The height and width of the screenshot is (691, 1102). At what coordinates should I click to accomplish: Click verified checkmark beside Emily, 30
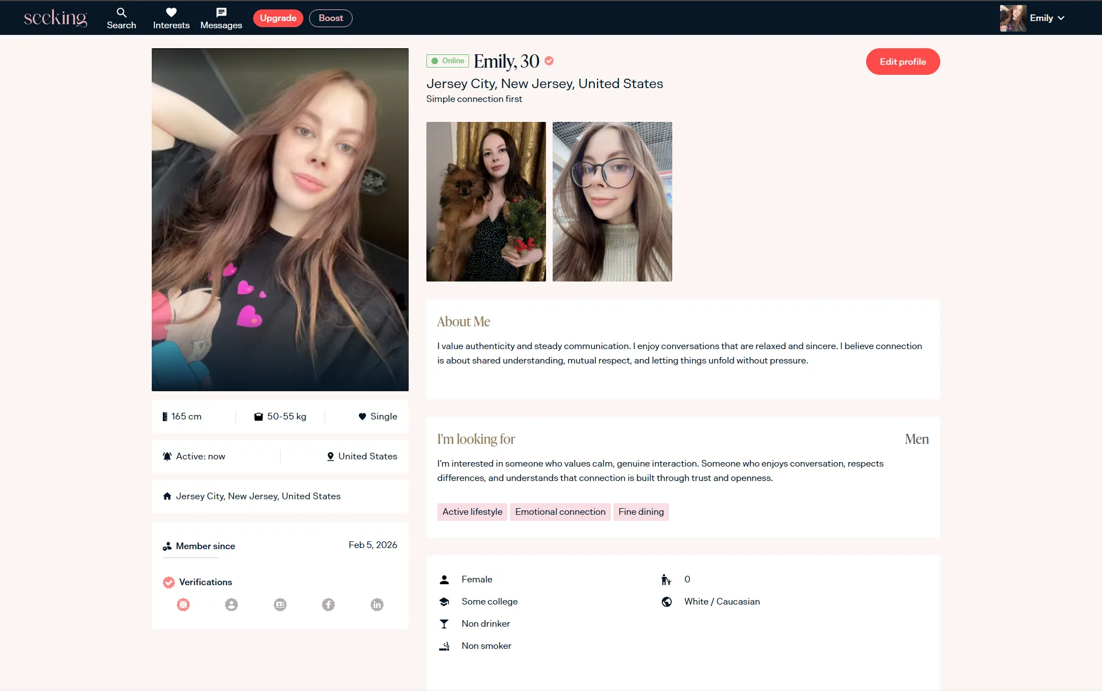tap(549, 61)
